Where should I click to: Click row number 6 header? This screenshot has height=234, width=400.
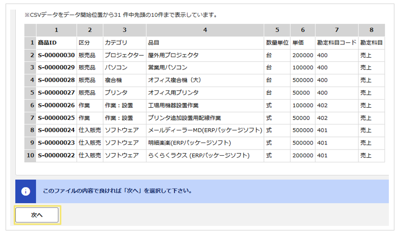(30, 105)
